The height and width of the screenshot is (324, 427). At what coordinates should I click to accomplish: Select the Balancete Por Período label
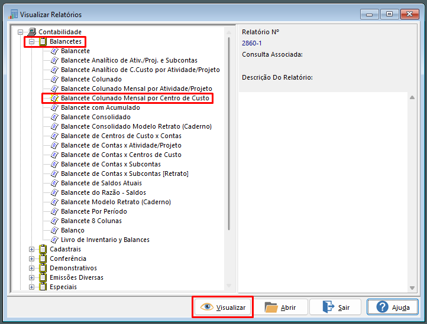point(94,211)
